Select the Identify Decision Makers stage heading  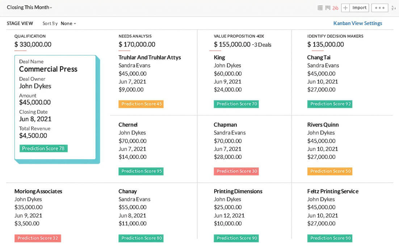coord(335,36)
